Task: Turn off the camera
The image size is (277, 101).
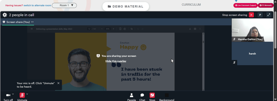Action: pyautogui.click(x=8, y=97)
